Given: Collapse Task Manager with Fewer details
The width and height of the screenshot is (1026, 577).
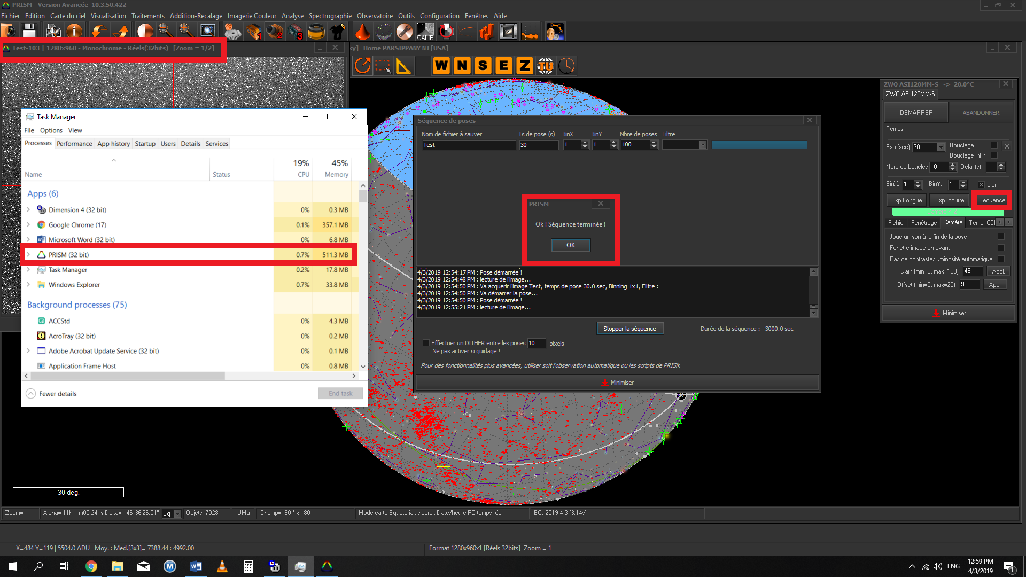Looking at the screenshot, I should point(51,394).
